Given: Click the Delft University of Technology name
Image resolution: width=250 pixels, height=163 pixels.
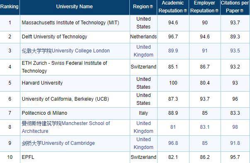Looking at the screenshot, I should click(55, 37).
